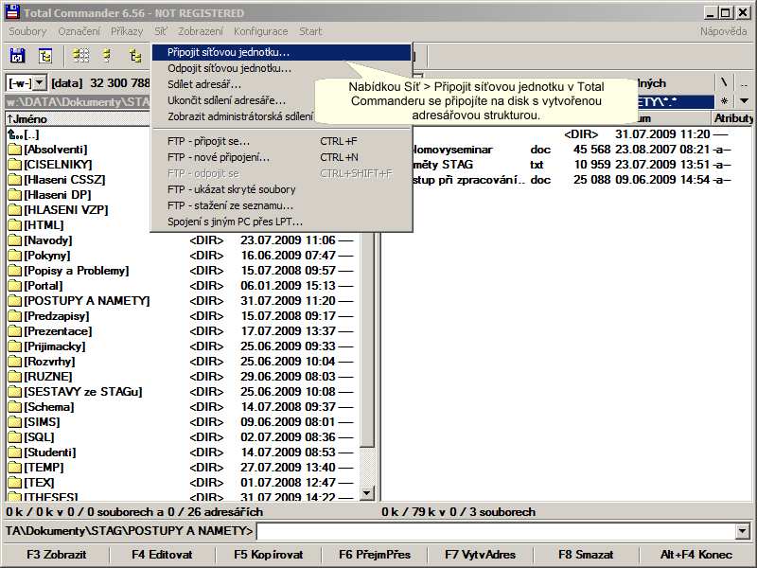Click the right panel root directory backslash button
This screenshot has width=757, height=568.
coord(724,83)
